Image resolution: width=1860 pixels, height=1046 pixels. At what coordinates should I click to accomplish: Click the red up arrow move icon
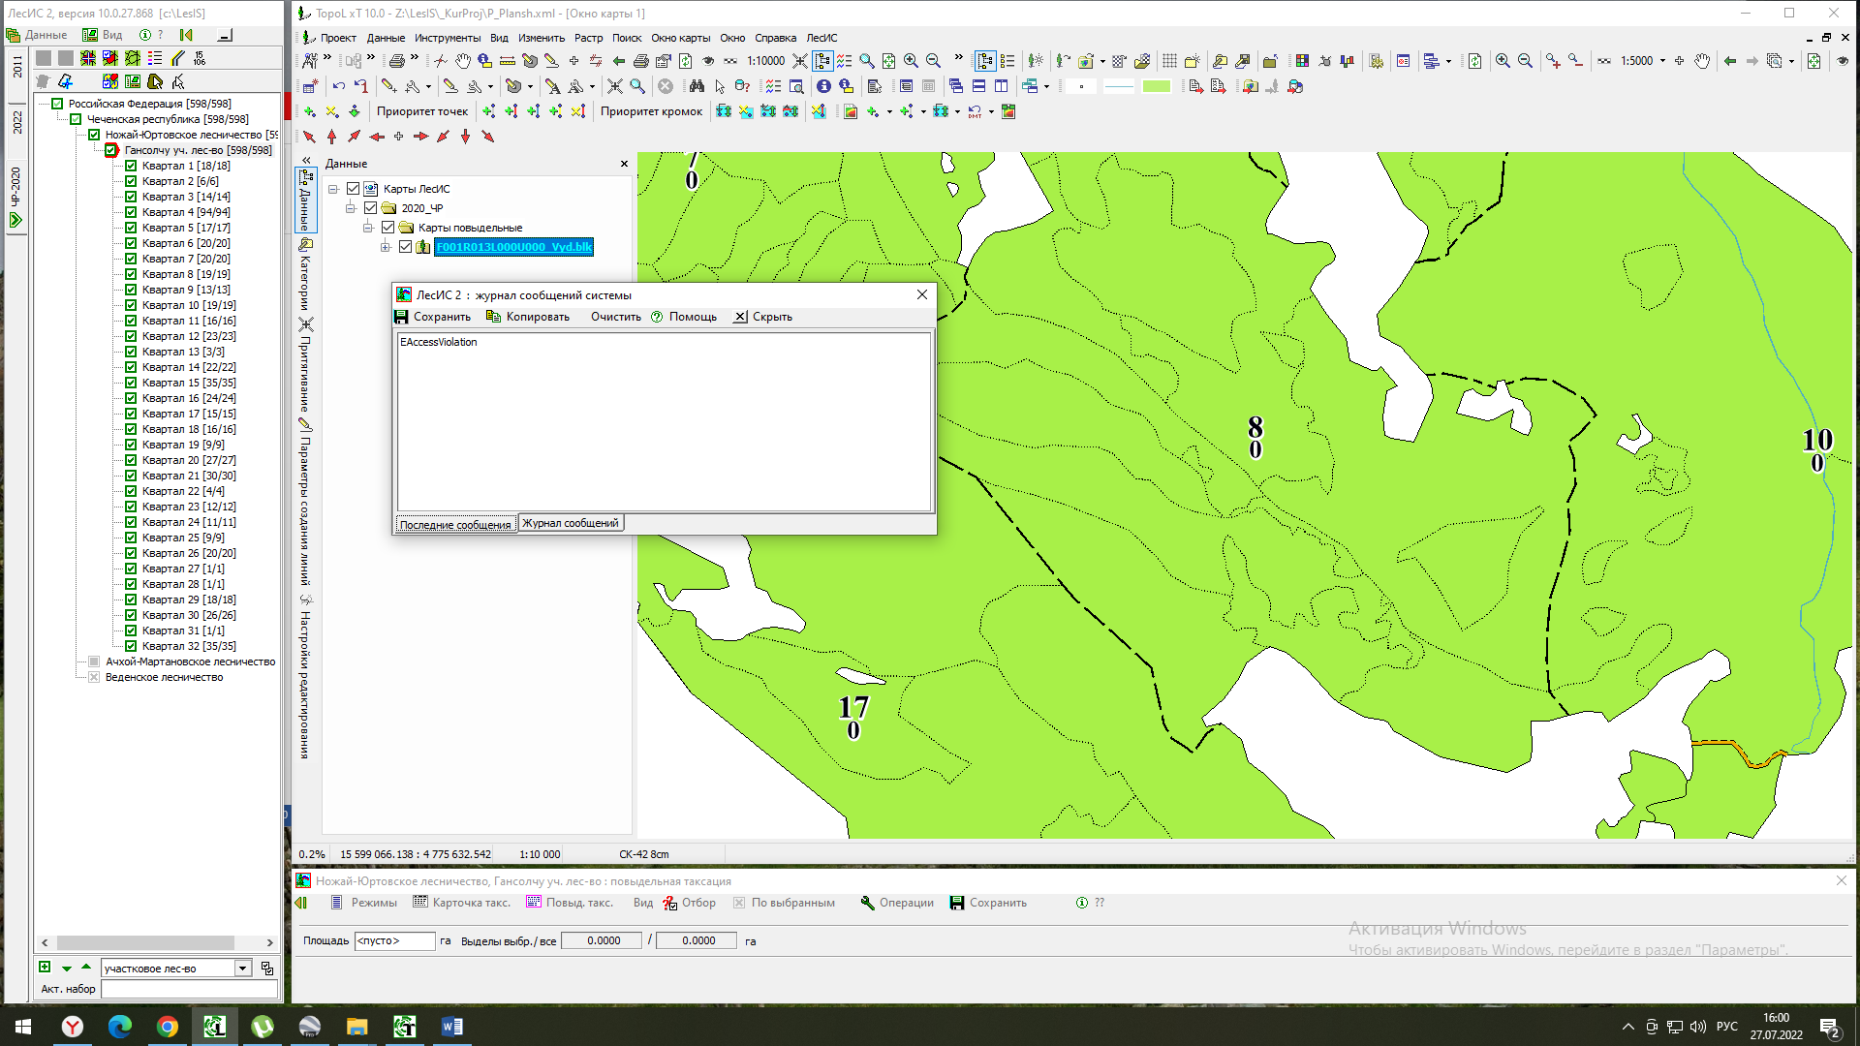click(331, 137)
